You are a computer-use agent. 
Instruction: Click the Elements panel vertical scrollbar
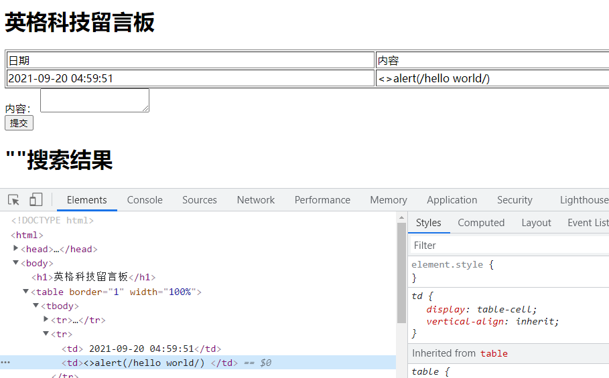point(401,274)
